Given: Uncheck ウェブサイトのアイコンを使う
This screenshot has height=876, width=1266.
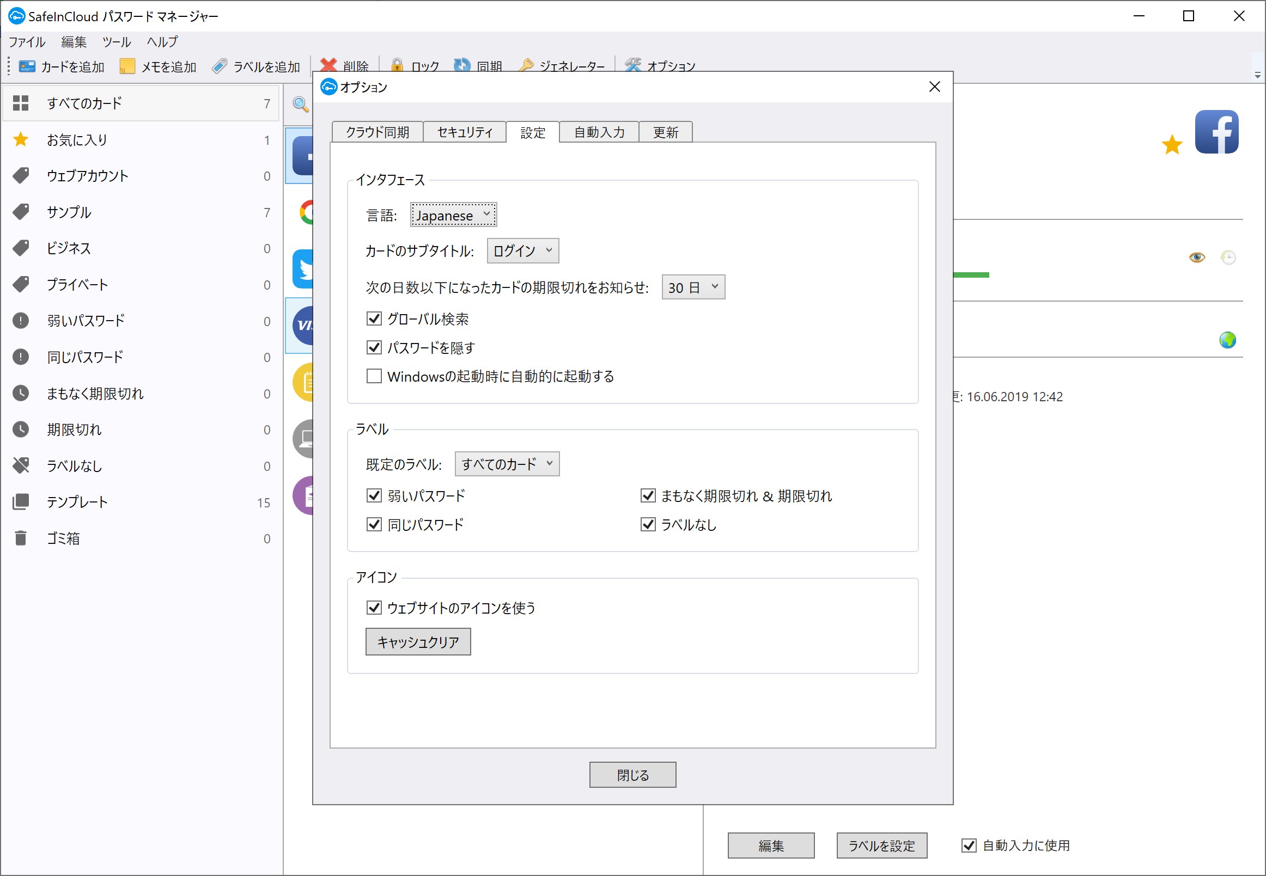Looking at the screenshot, I should coord(374,608).
